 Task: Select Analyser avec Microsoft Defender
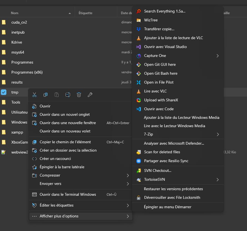(x=178, y=144)
